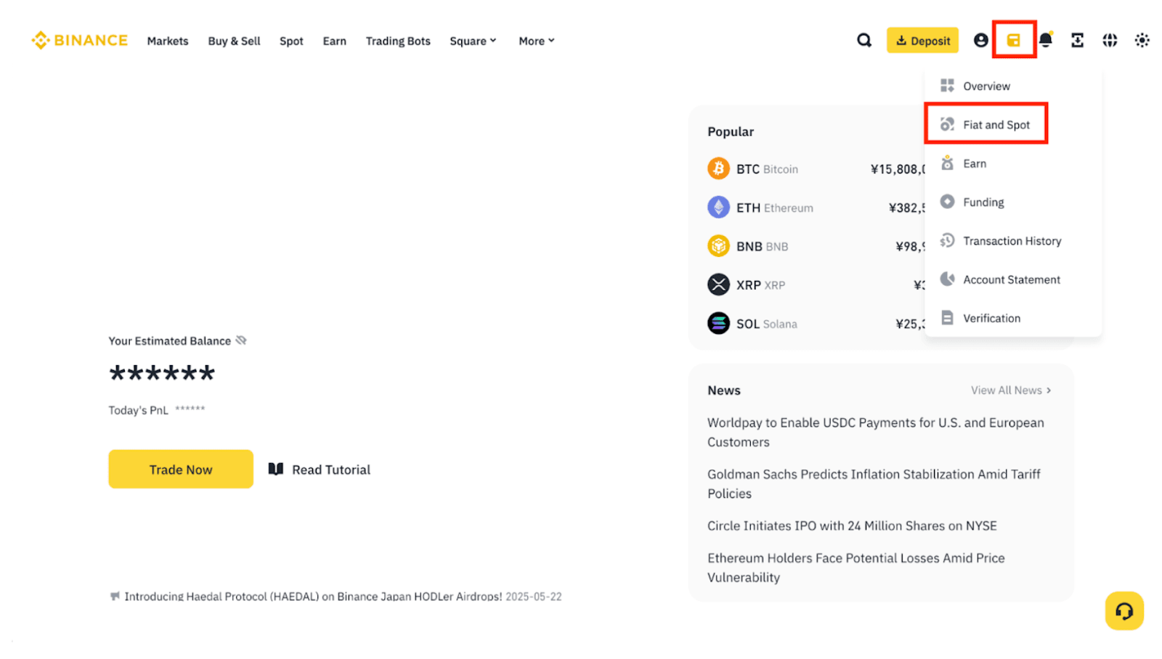Click the Earn menu icon
1162x659 pixels.
click(947, 163)
